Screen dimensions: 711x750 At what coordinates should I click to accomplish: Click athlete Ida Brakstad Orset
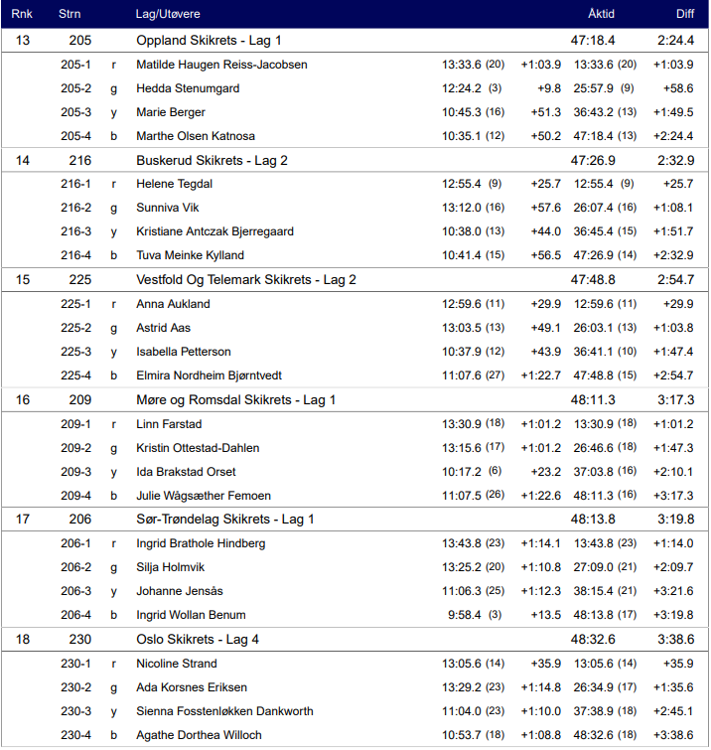point(186,472)
